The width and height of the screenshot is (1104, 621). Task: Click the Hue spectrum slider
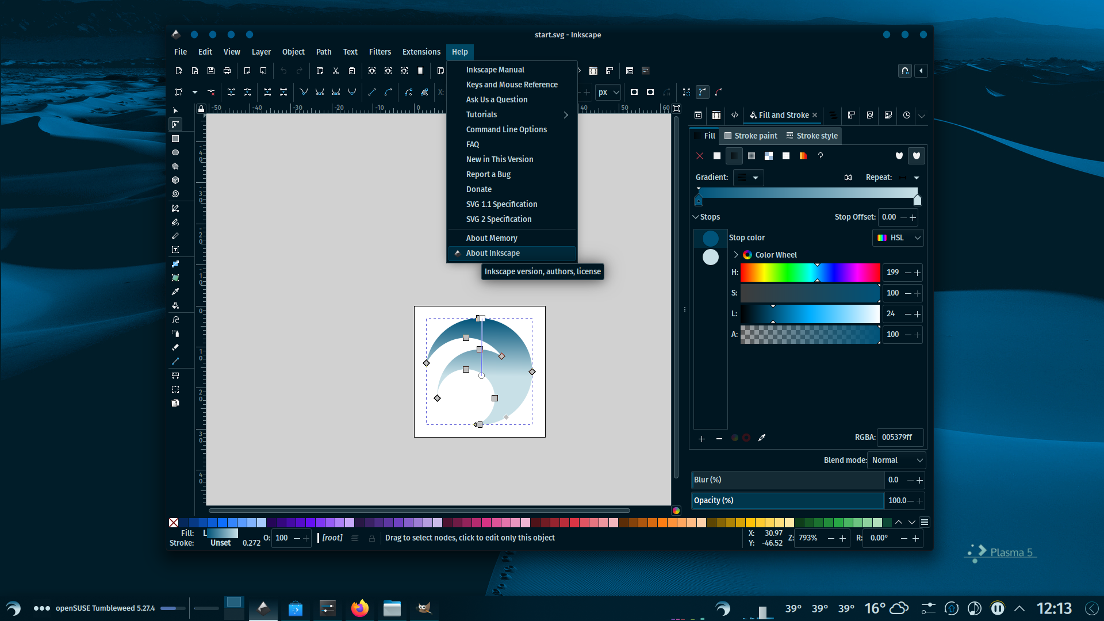tap(810, 273)
